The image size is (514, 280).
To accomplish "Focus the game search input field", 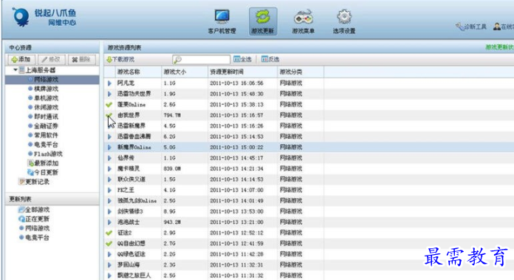I will (x=201, y=59).
